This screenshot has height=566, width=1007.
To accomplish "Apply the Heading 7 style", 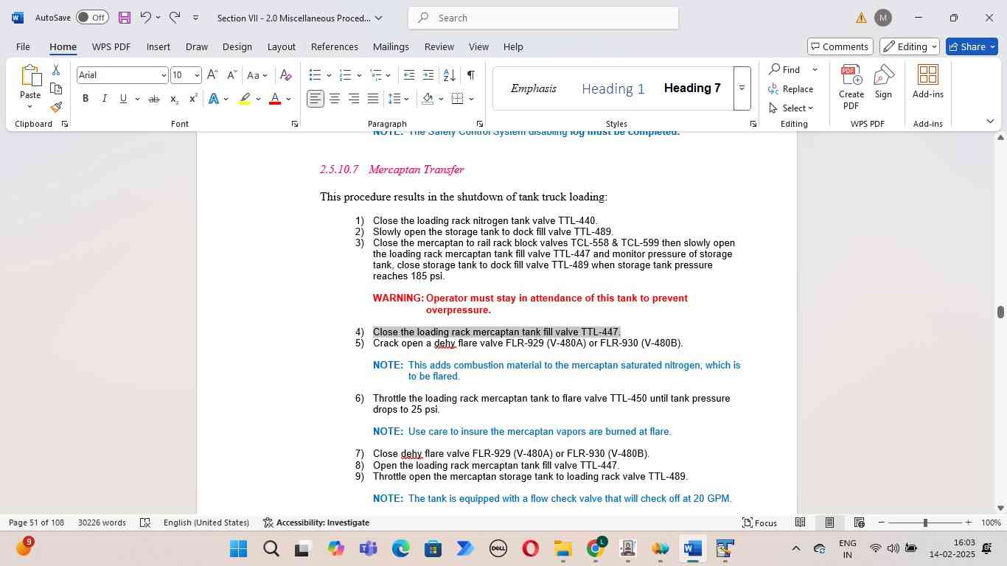I will click(x=692, y=88).
